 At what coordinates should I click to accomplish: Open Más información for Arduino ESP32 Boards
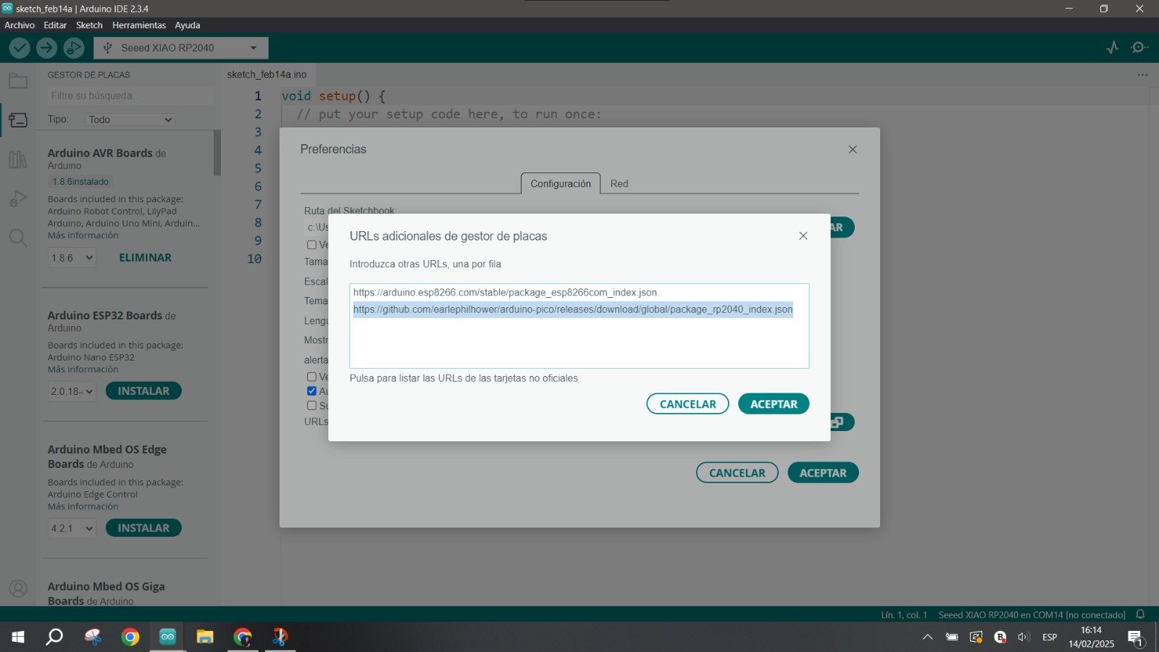(x=83, y=369)
